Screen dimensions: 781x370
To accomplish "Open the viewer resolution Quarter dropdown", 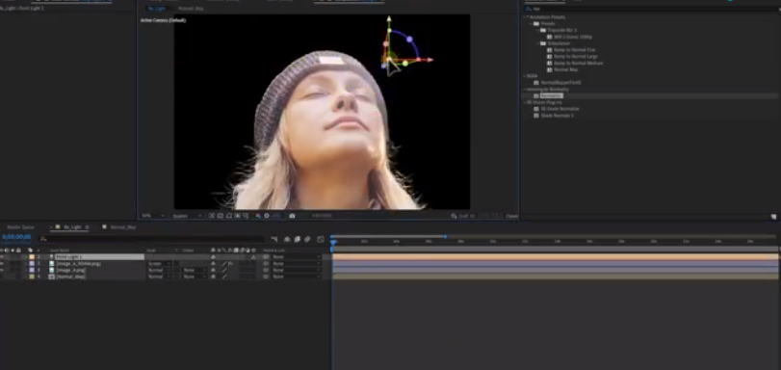I will (x=187, y=216).
